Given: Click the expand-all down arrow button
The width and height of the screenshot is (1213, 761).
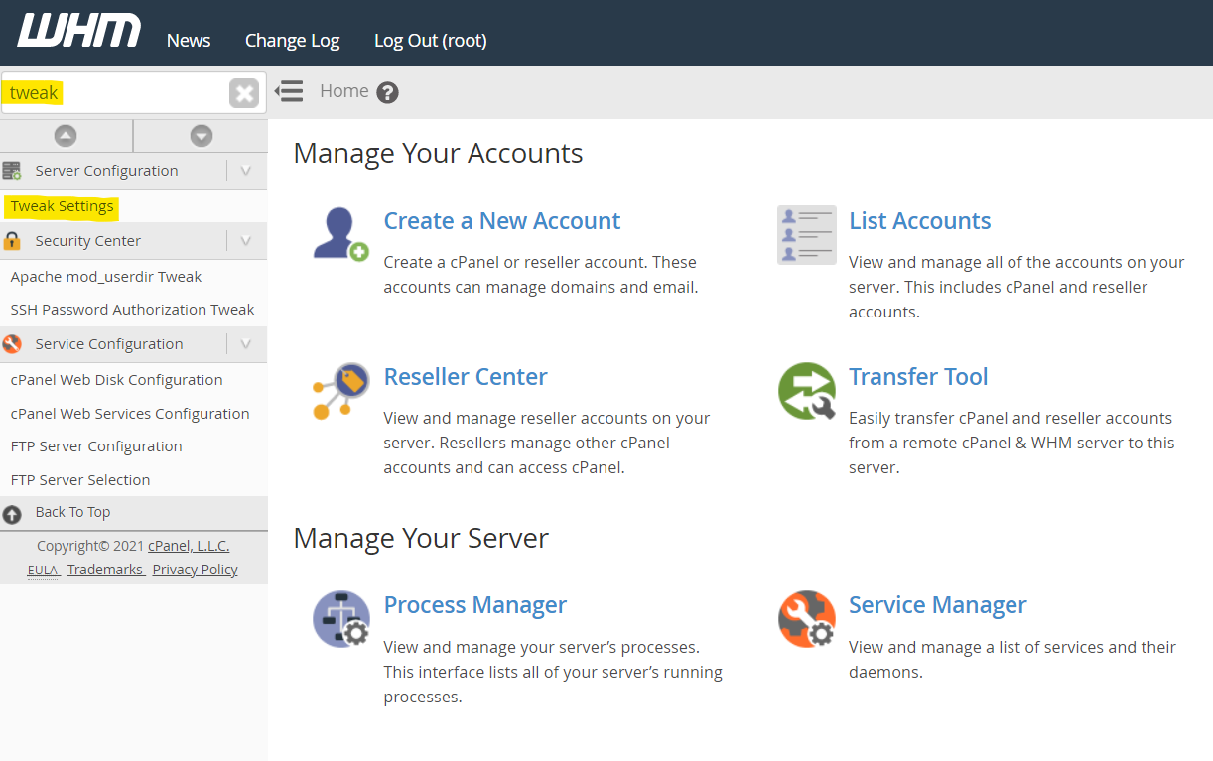Looking at the screenshot, I should 202,136.
